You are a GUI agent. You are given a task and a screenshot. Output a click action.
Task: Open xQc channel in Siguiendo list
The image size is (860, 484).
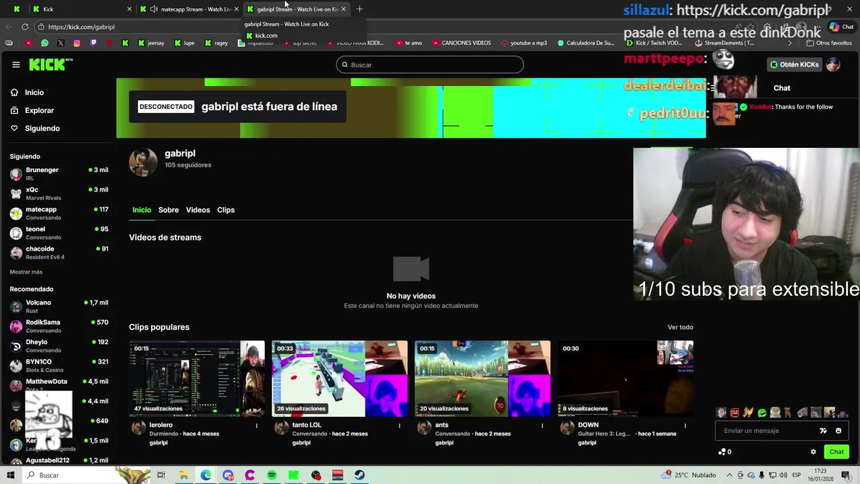(59, 194)
